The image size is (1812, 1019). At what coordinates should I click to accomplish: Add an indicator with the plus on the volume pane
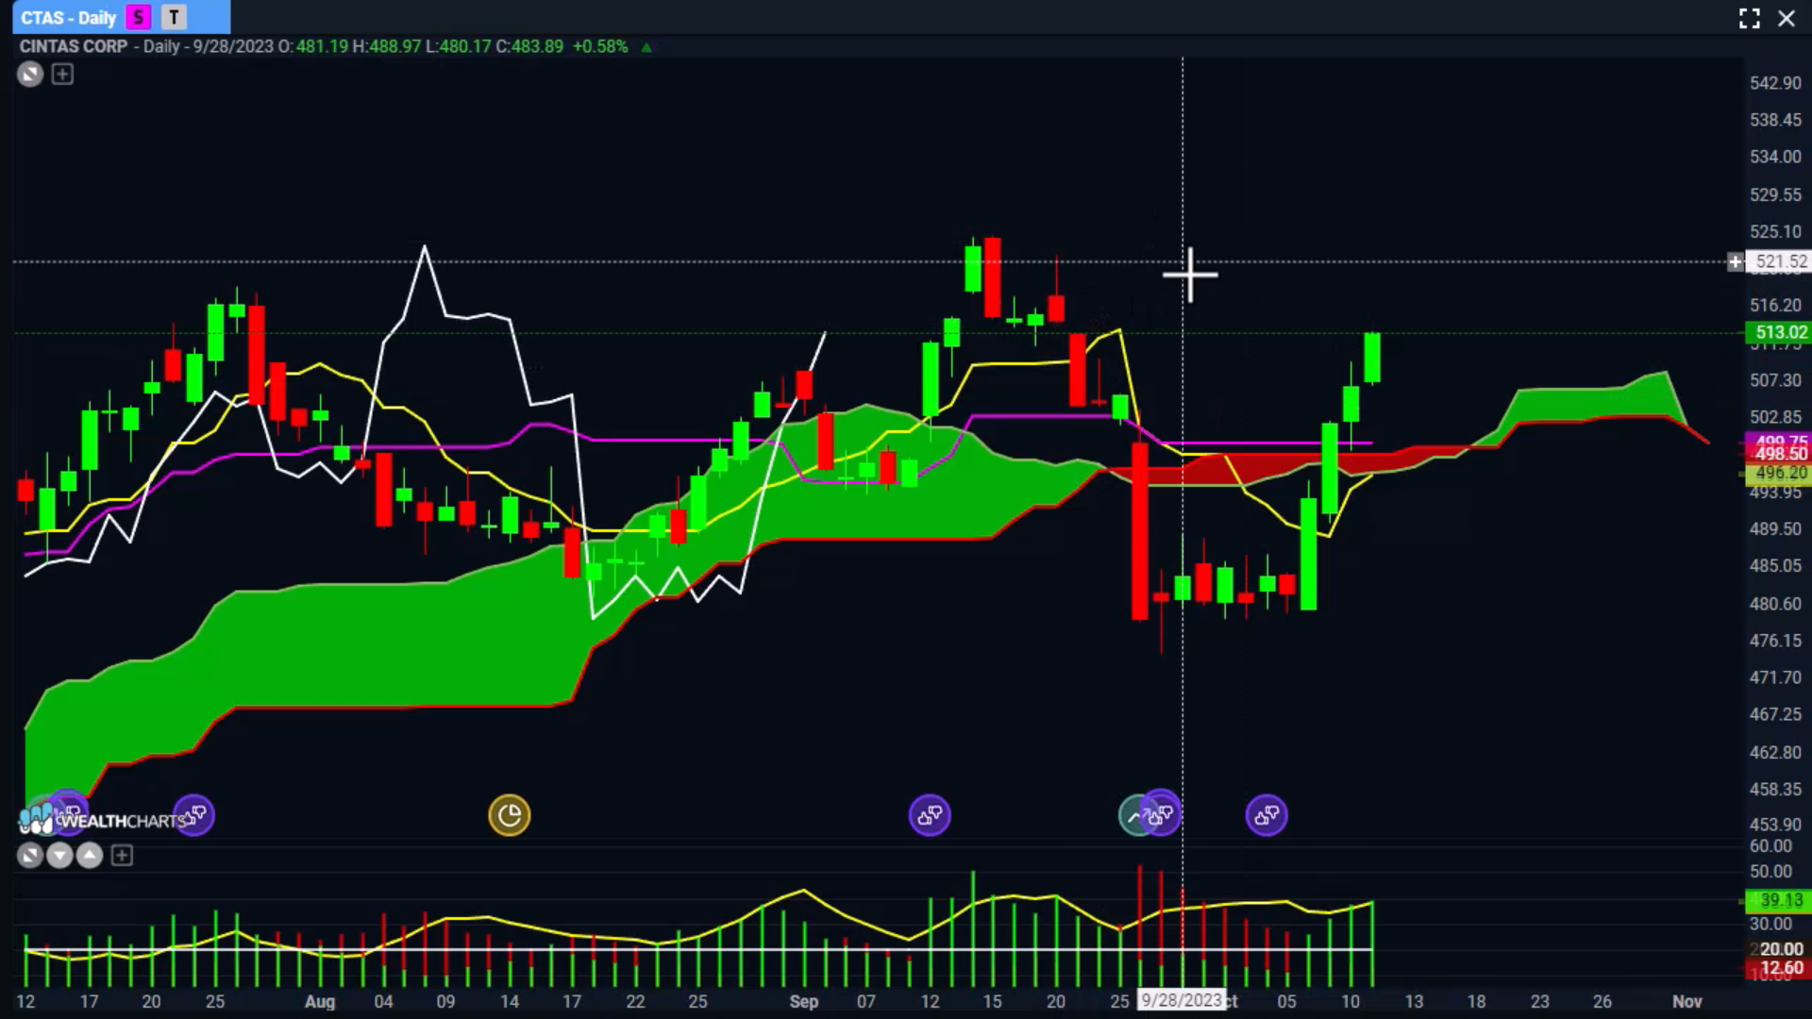click(122, 856)
